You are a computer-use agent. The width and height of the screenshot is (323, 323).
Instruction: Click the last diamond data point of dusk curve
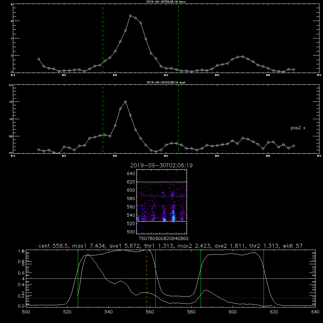click(294, 146)
